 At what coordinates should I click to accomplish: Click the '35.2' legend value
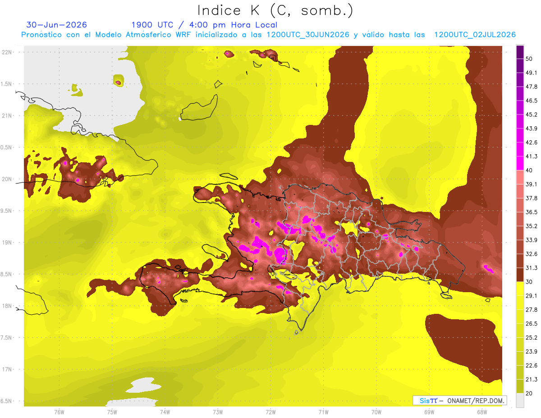click(532, 226)
